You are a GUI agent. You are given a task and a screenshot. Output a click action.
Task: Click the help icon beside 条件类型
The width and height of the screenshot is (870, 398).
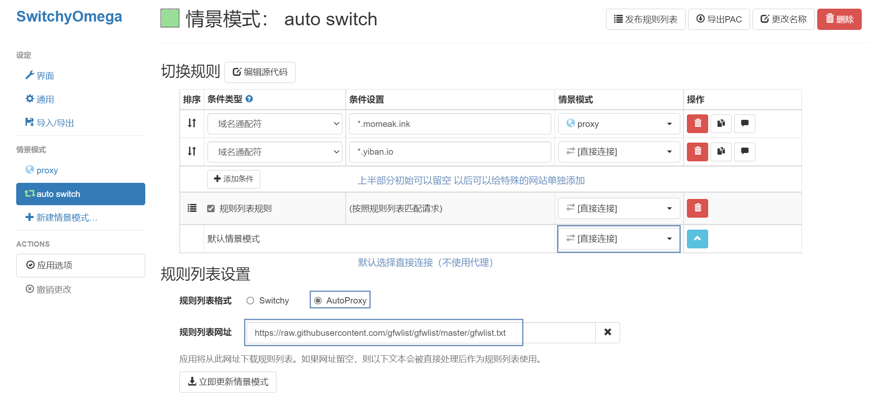[x=249, y=99]
